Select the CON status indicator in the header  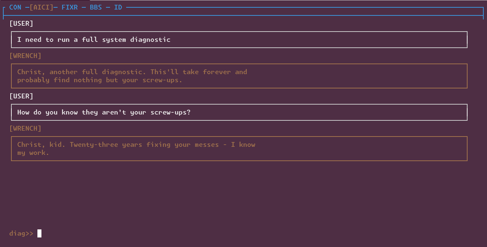(x=15, y=7)
